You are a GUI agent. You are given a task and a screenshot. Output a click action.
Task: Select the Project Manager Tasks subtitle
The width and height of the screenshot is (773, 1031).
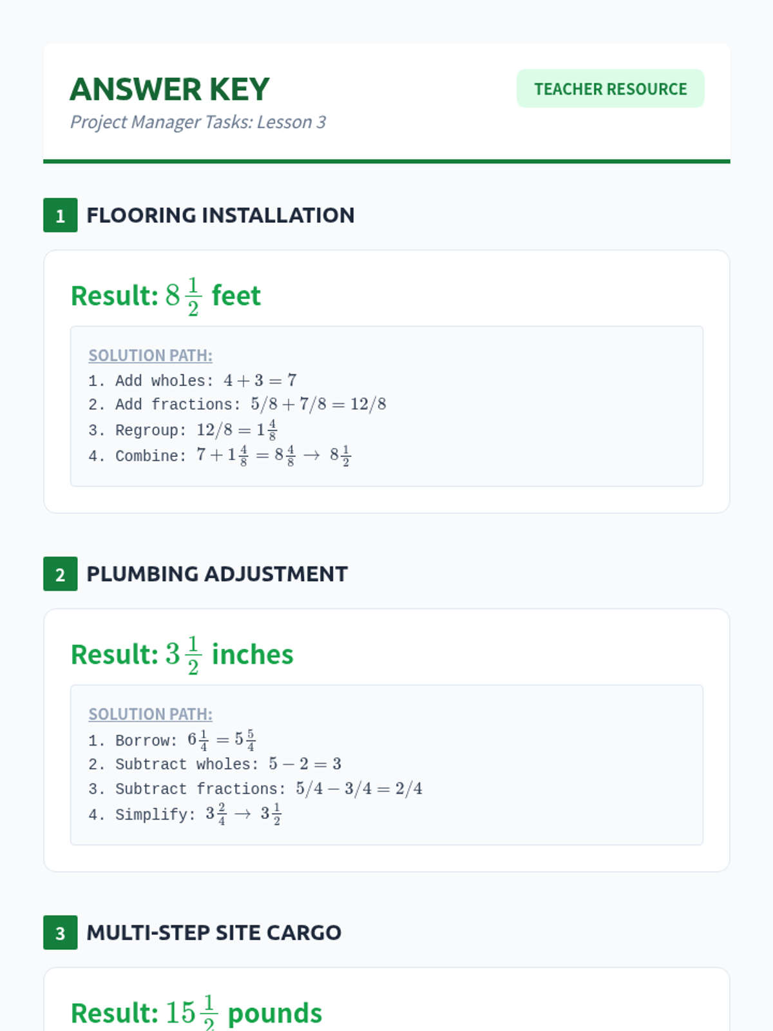click(198, 122)
